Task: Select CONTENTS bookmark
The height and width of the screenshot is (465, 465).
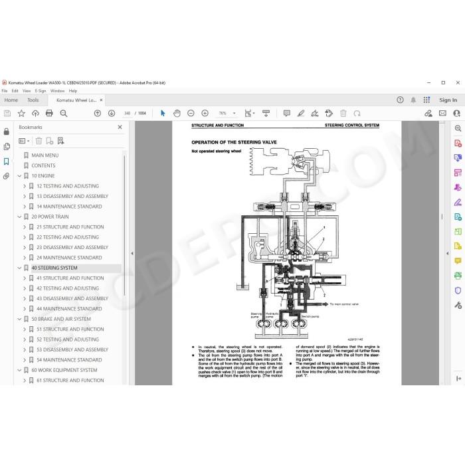Action: [x=43, y=165]
